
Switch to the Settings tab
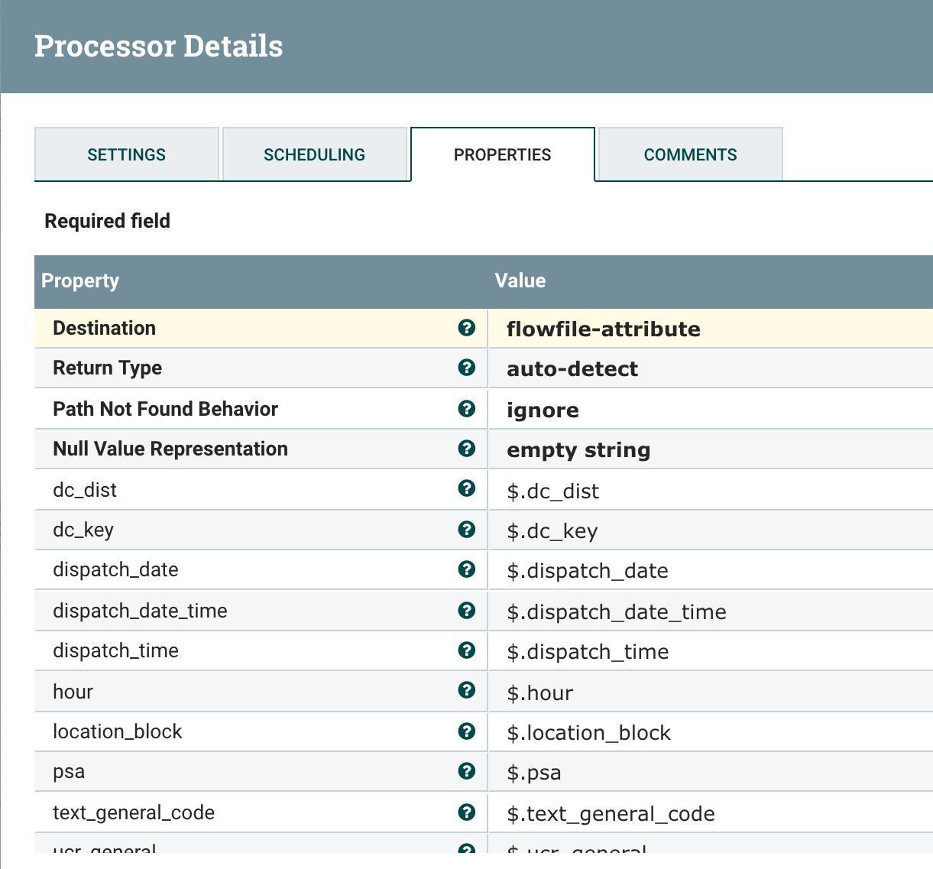pos(126,154)
